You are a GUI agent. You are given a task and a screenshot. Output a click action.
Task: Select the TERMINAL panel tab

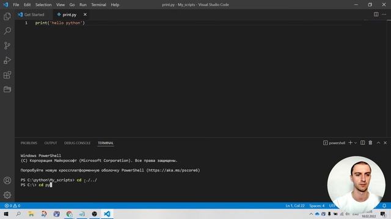[x=106, y=143]
